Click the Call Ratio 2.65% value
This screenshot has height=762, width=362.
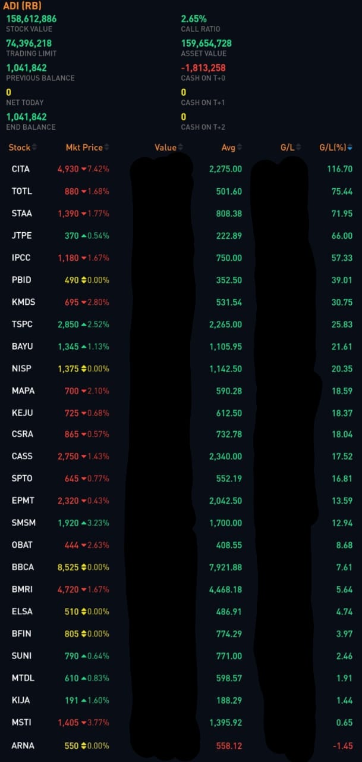click(x=193, y=18)
